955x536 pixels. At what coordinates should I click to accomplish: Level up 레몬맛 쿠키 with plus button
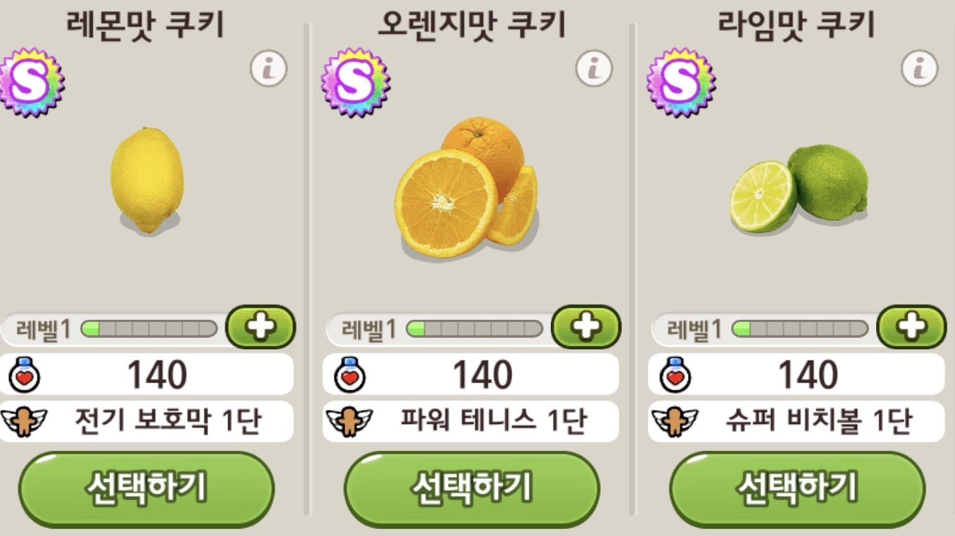[261, 327]
